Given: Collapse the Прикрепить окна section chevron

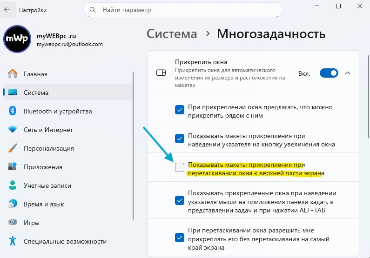Looking at the screenshot, I should click(348, 73).
